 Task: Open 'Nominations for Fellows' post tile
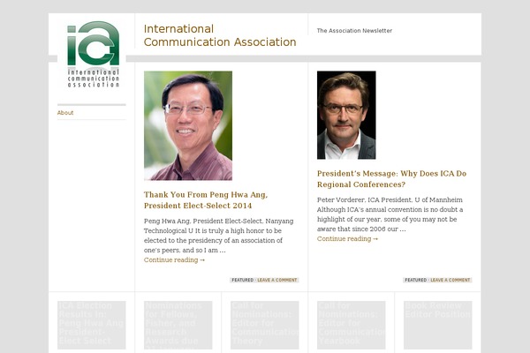coord(178,325)
